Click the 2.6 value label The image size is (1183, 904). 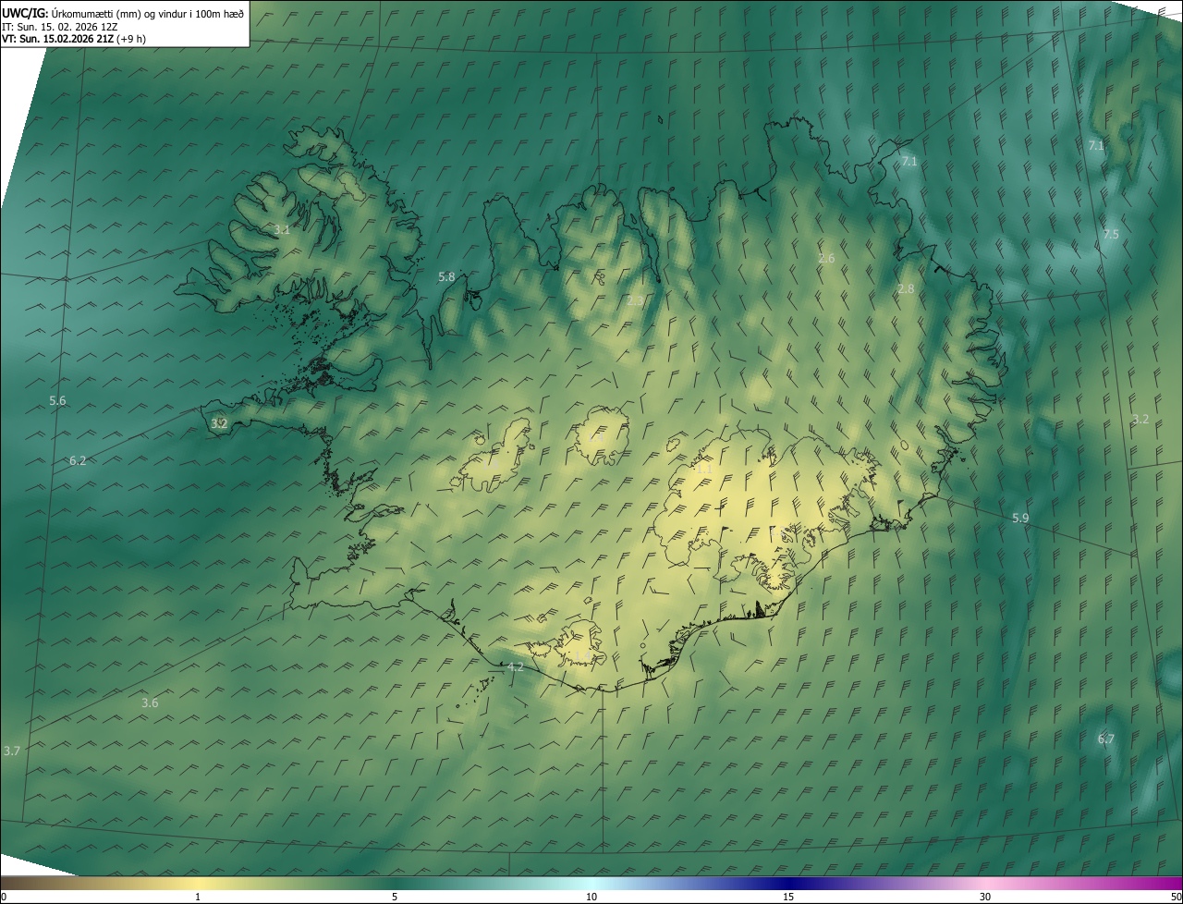click(x=826, y=259)
